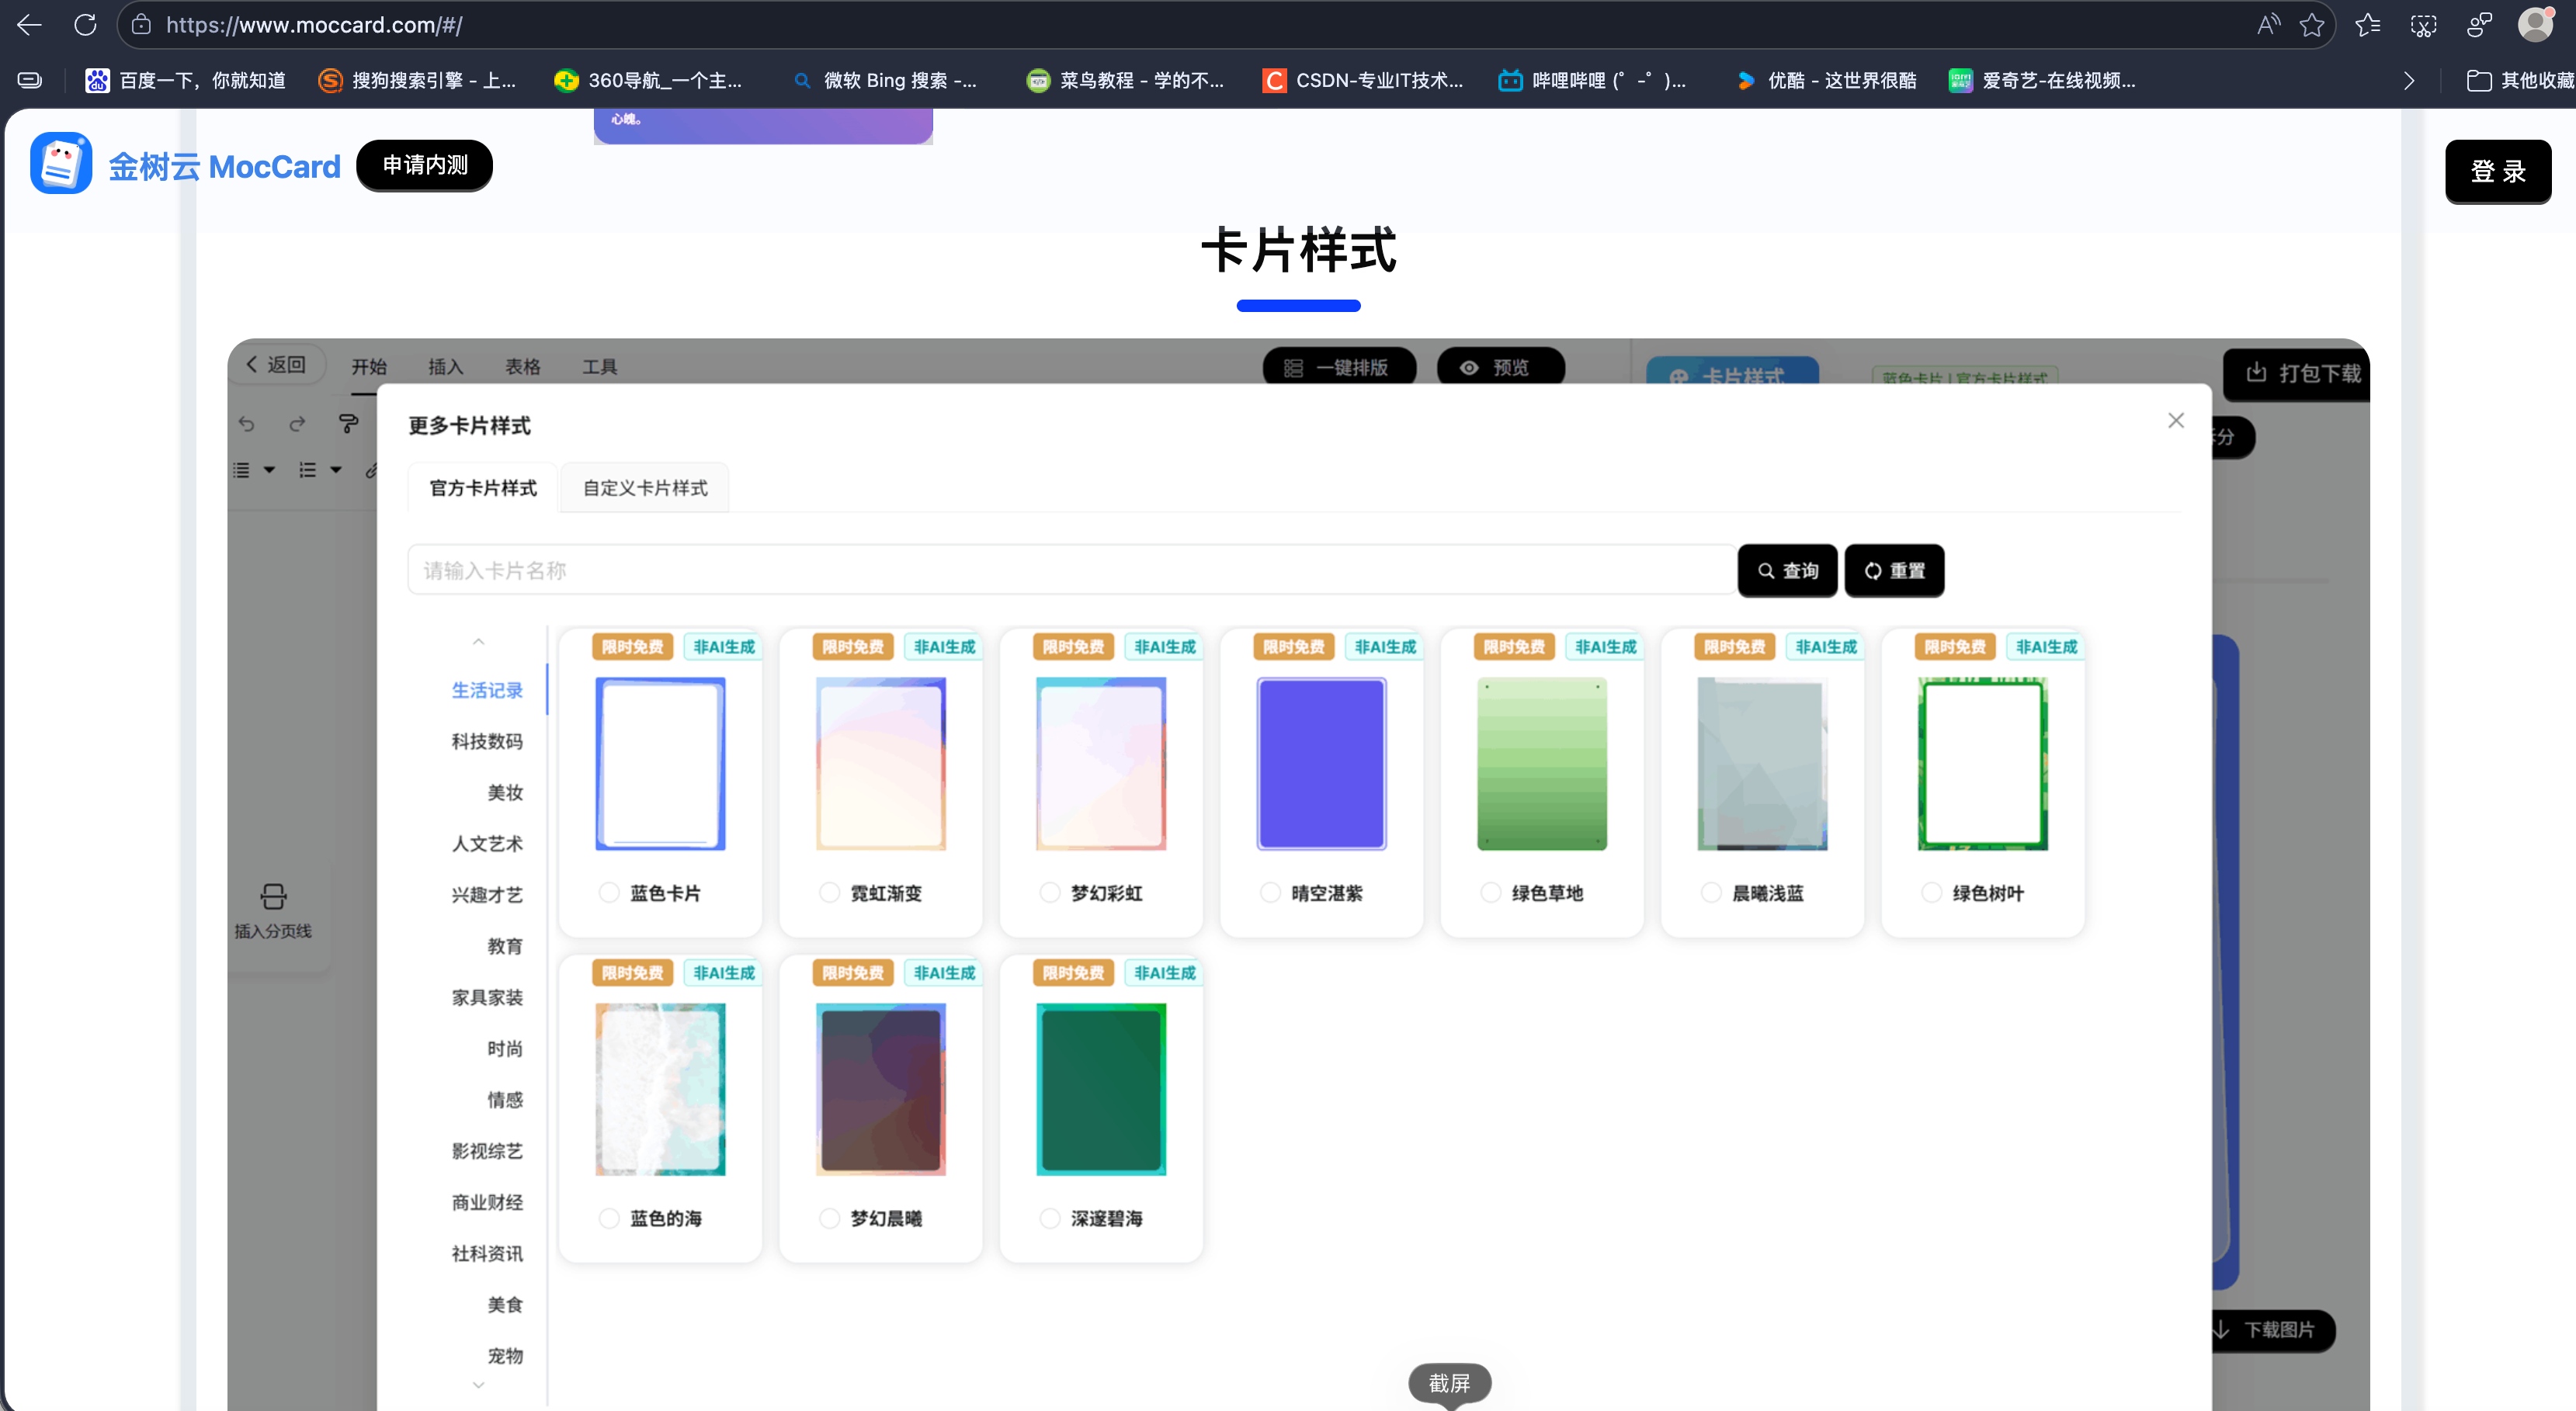Screen dimensions: 2576x1411
Task: Select the 家具家装 category
Action: click(x=487, y=997)
